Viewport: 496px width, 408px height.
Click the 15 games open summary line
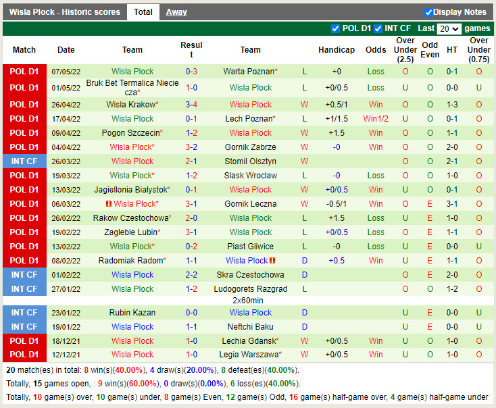[153, 384]
